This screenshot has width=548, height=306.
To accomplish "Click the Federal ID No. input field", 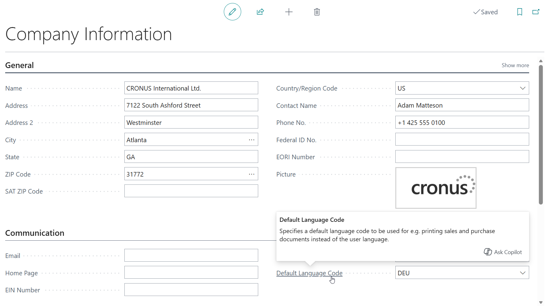I will [462, 139].
